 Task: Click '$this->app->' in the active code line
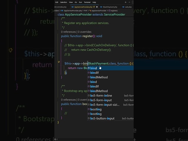(x=74, y=63)
